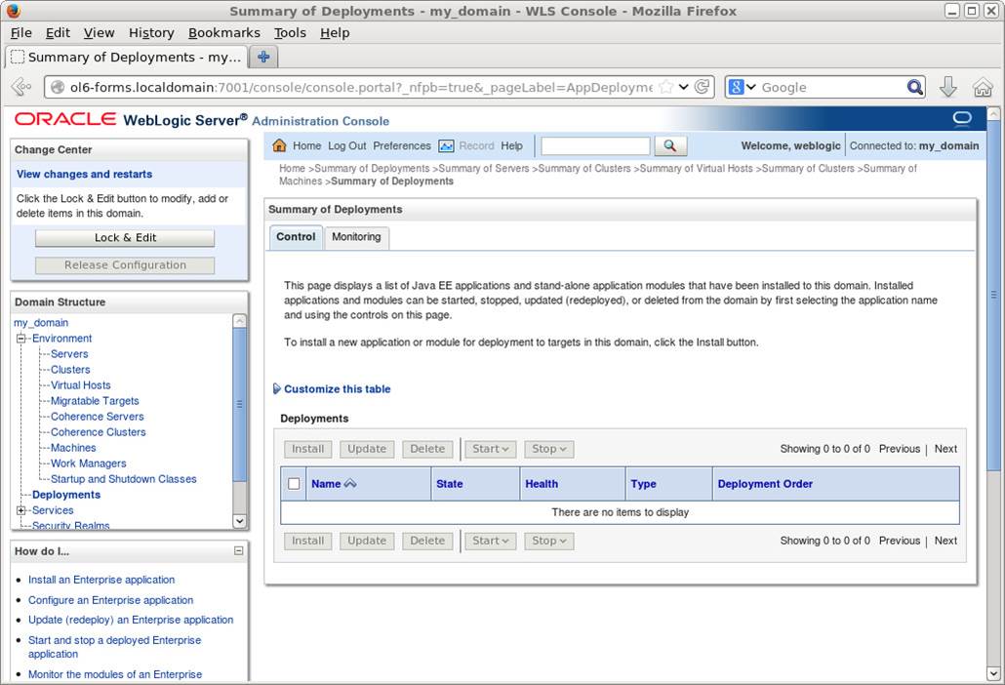Toggle the select-all checkbox in the Deployments table

tap(294, 483)
